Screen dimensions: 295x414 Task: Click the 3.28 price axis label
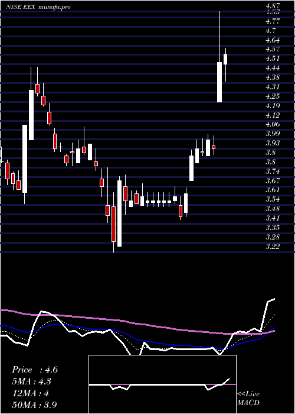click(273, 237)
